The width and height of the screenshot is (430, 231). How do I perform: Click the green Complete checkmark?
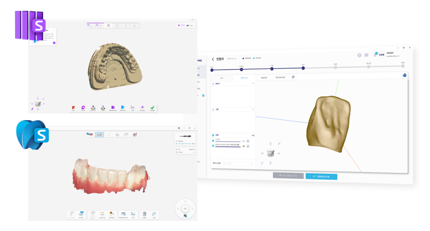[152, 108]
